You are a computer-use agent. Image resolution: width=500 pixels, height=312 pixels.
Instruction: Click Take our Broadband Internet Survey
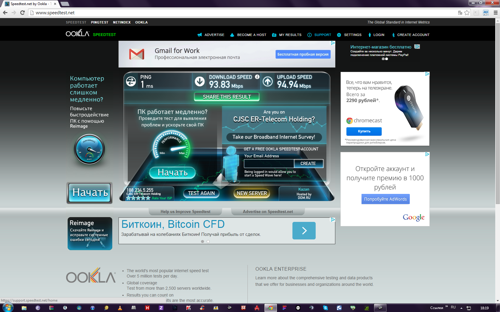pyautogui.click(x=274, y=137)
